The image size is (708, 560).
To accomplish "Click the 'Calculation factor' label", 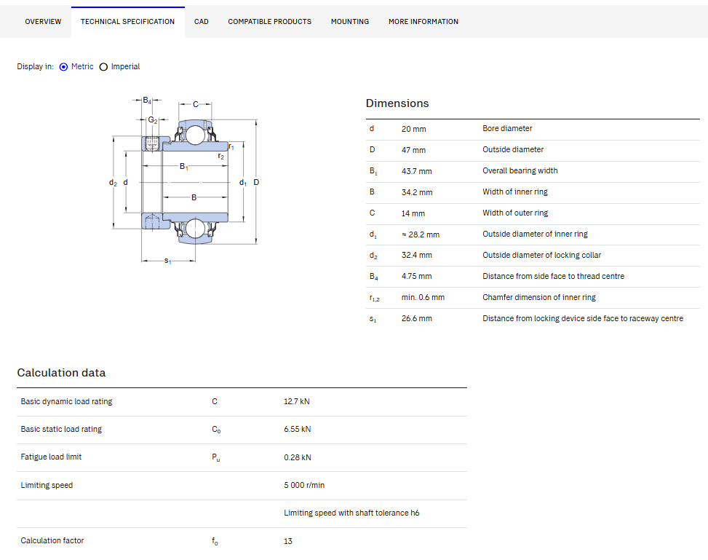I will (52, 540).
